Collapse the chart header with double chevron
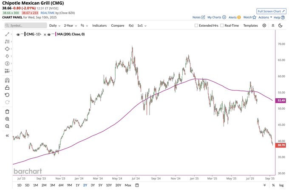Viewport: 289px width, 190px height. 273,25
